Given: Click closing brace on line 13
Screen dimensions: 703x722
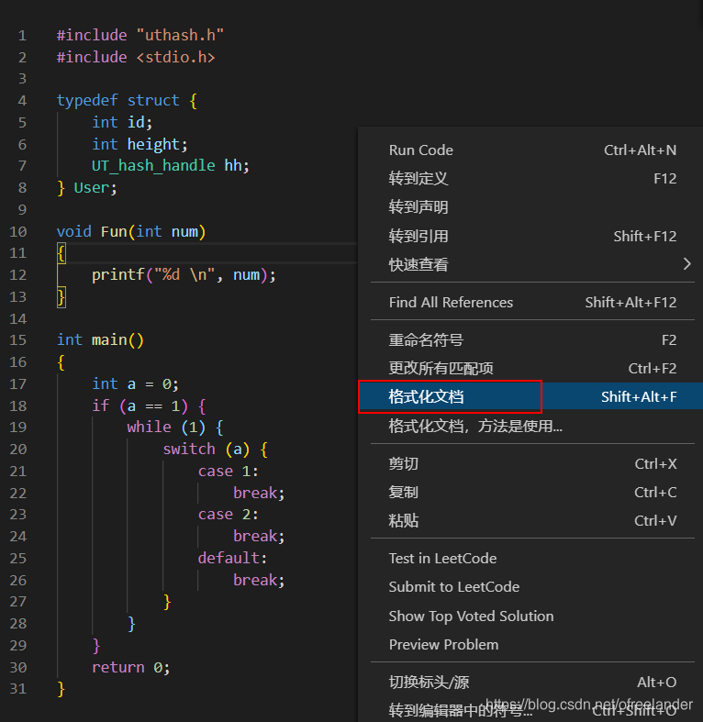Looking at the screenshot, I should click(61, 297).
